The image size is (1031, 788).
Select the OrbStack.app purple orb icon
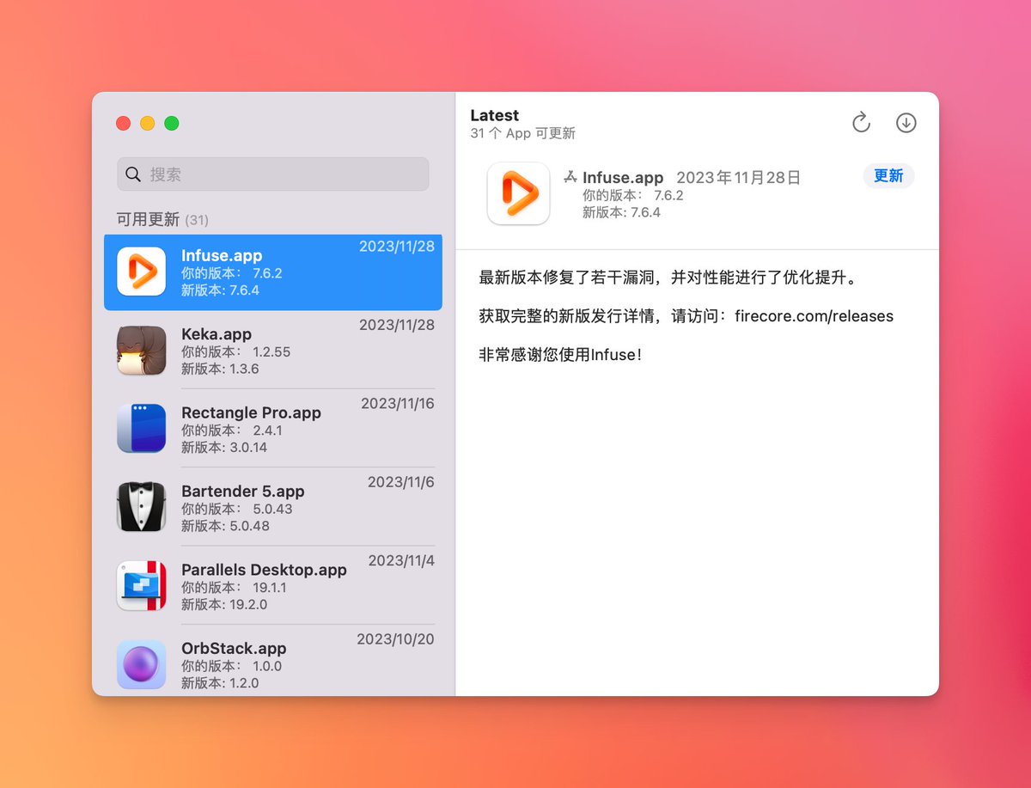141,664
